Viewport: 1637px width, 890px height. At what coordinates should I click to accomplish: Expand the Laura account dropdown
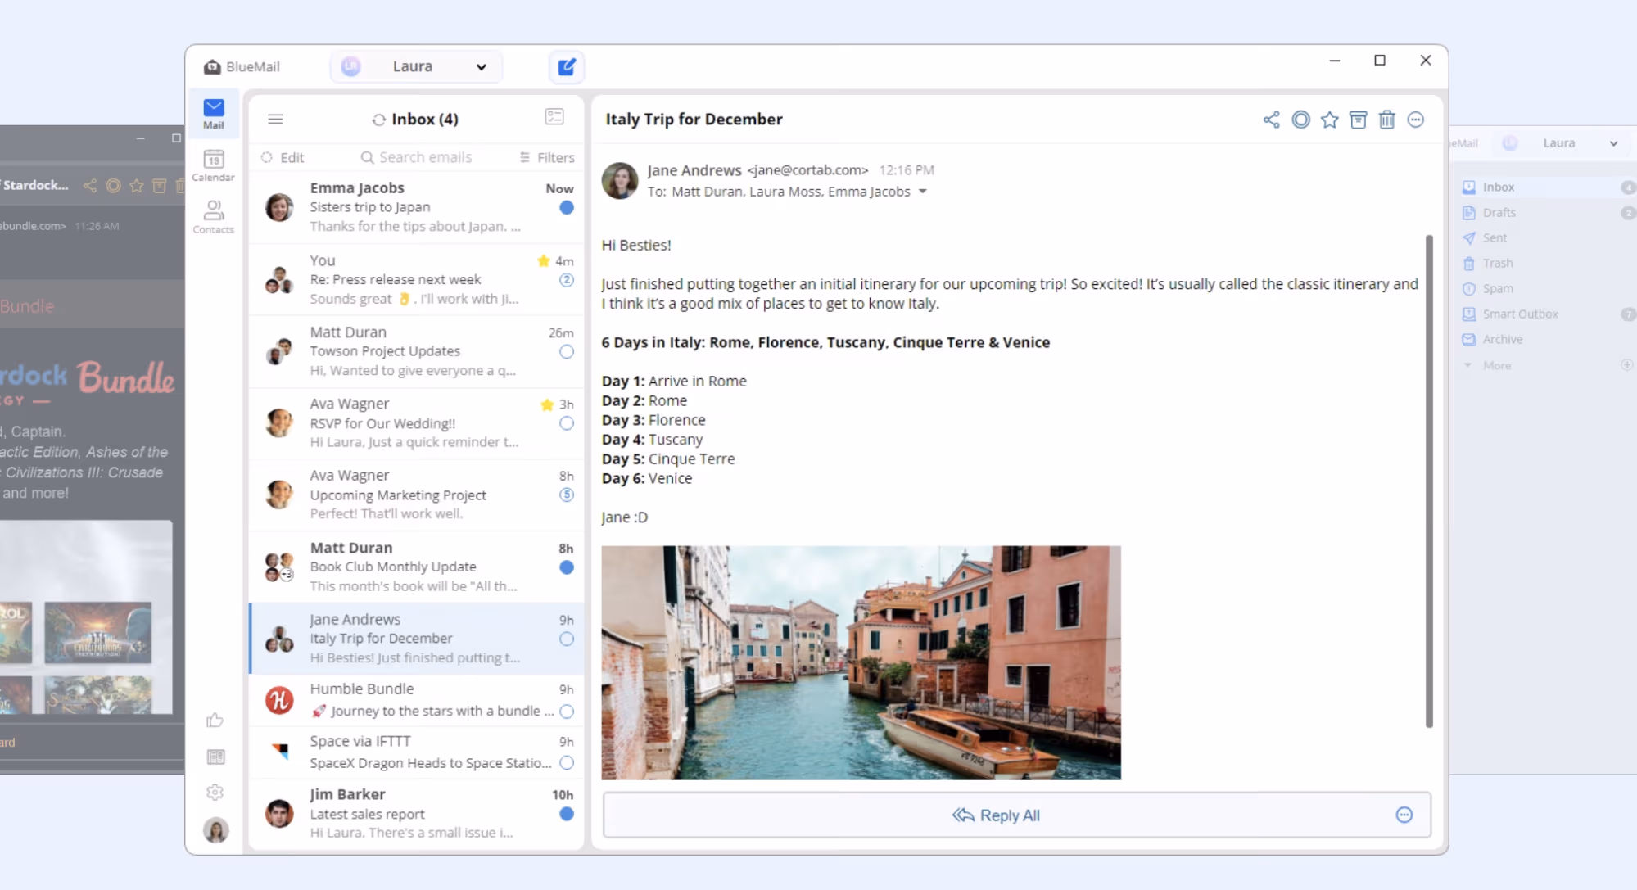481,67
